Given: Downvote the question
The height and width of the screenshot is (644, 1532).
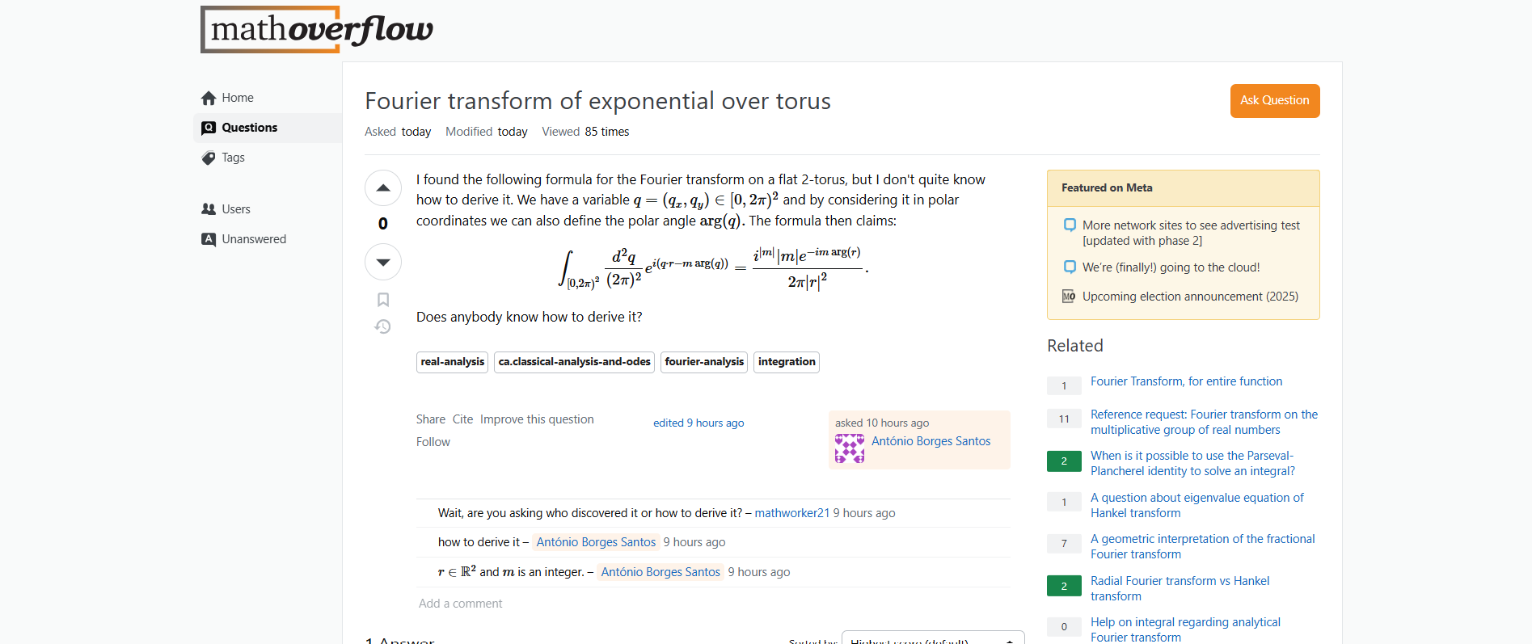Looking at the screenshot, I should 383,262.
